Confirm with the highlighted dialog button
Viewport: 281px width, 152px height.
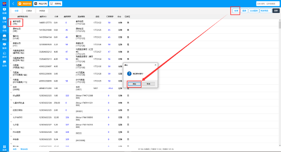[x=135, y=84]
